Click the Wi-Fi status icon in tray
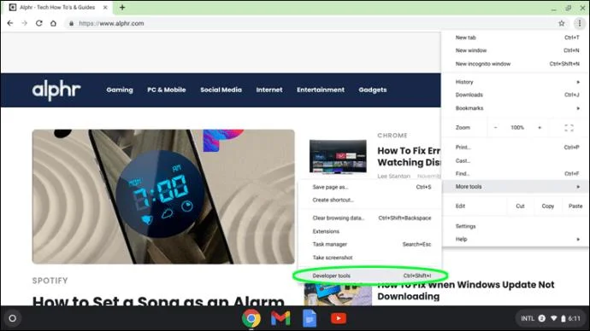 [x=553, y=318]
